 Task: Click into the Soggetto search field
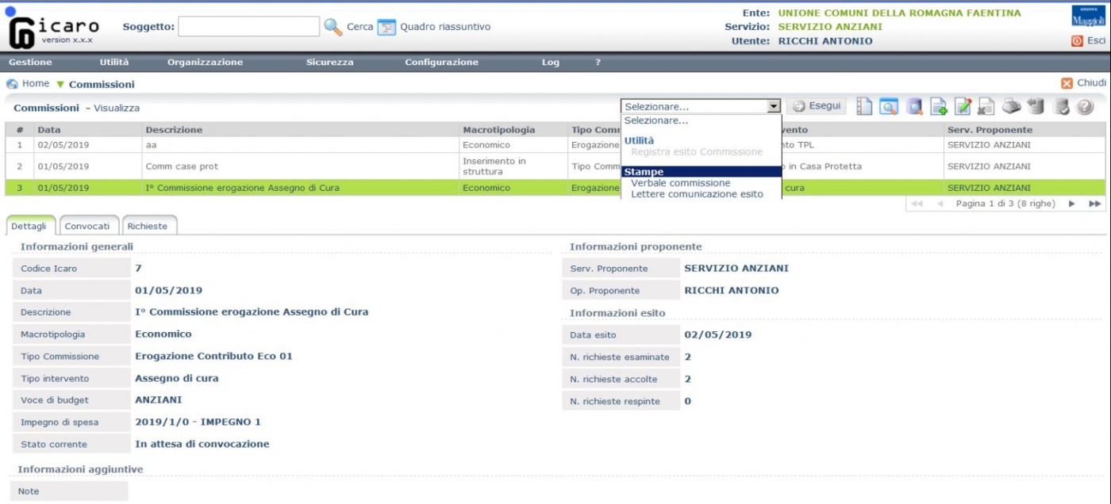pyautogui.click(x=248, y=26)
